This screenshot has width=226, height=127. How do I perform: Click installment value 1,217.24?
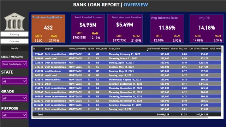[x=203, y=67]
